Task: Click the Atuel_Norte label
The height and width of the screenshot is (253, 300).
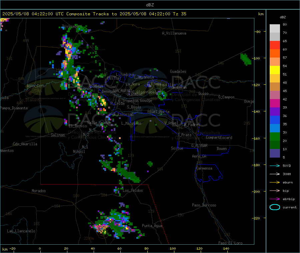Action: (x=158, y=112)
